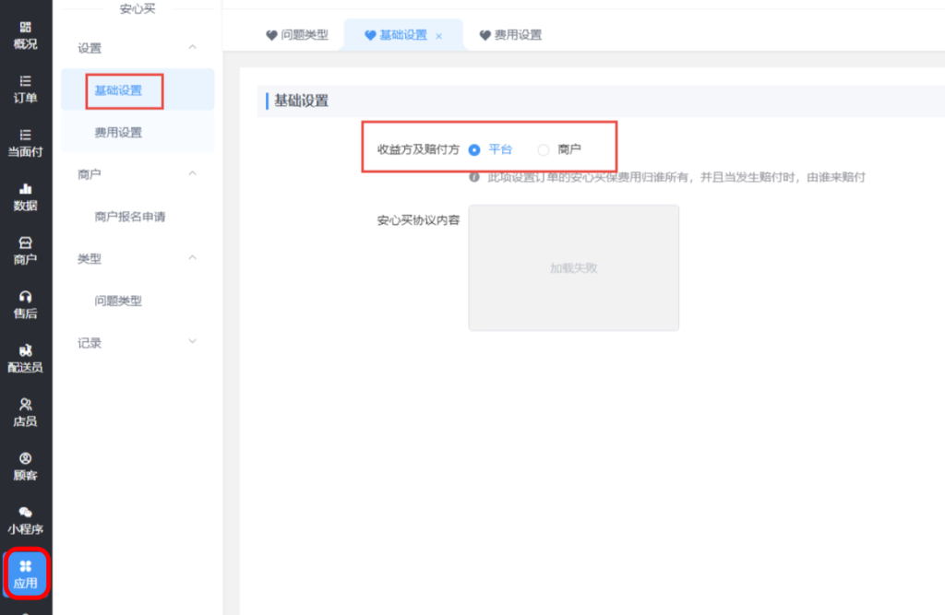Open 当面付 face-to-face pay section

pyautogui.click(x=26, y=142)
